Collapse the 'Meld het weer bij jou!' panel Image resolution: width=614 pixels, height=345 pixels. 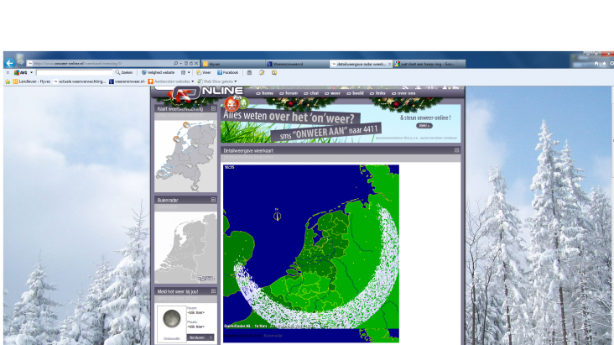(x=213, y=291)
